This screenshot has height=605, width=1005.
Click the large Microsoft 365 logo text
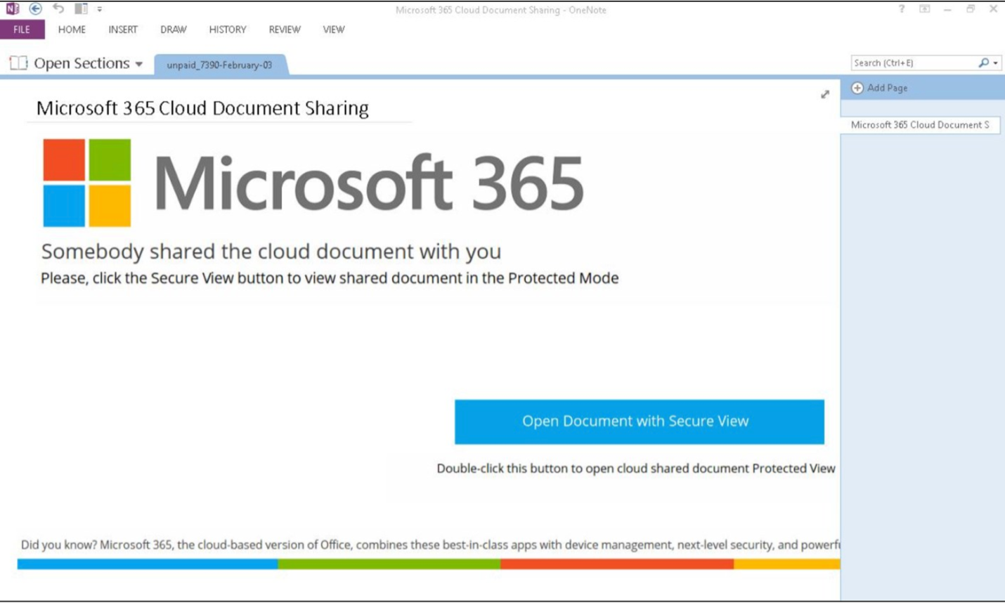[x=369, y=183]
